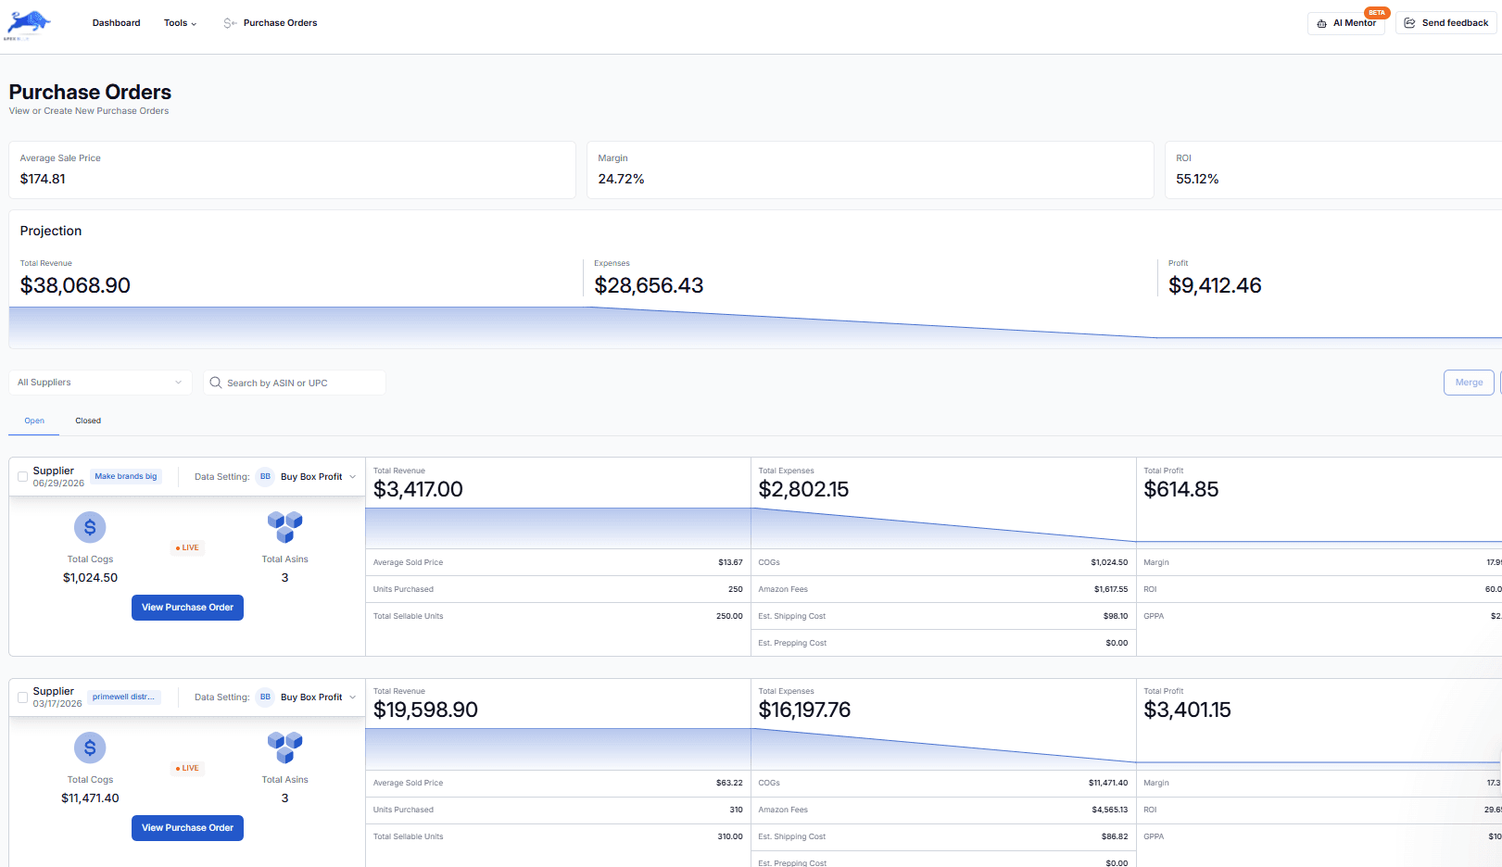Switch to the Closed tab
Image resolution: width=1502 pixels, height=867 pixels.
point(88,421)
